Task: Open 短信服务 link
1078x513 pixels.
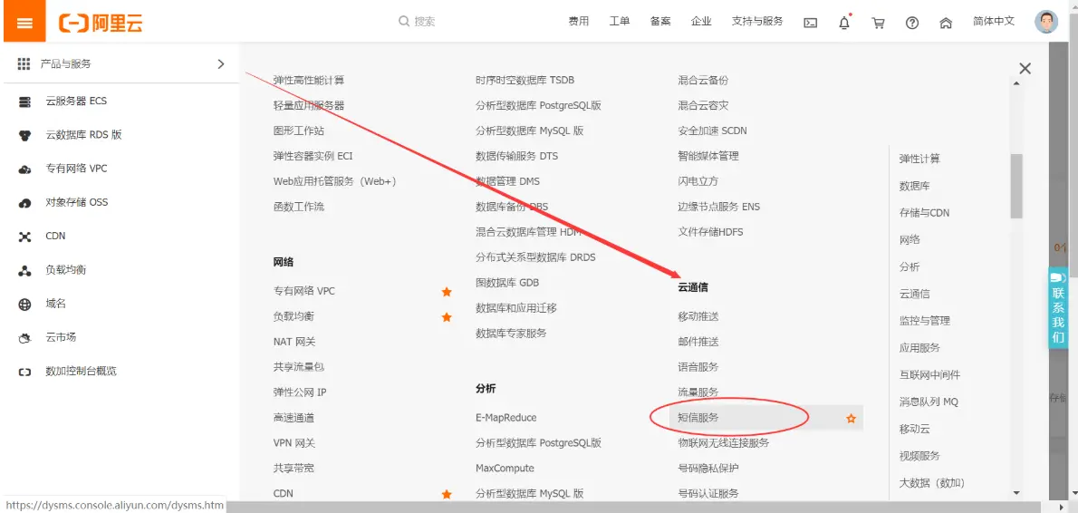Action: (698, 418)
